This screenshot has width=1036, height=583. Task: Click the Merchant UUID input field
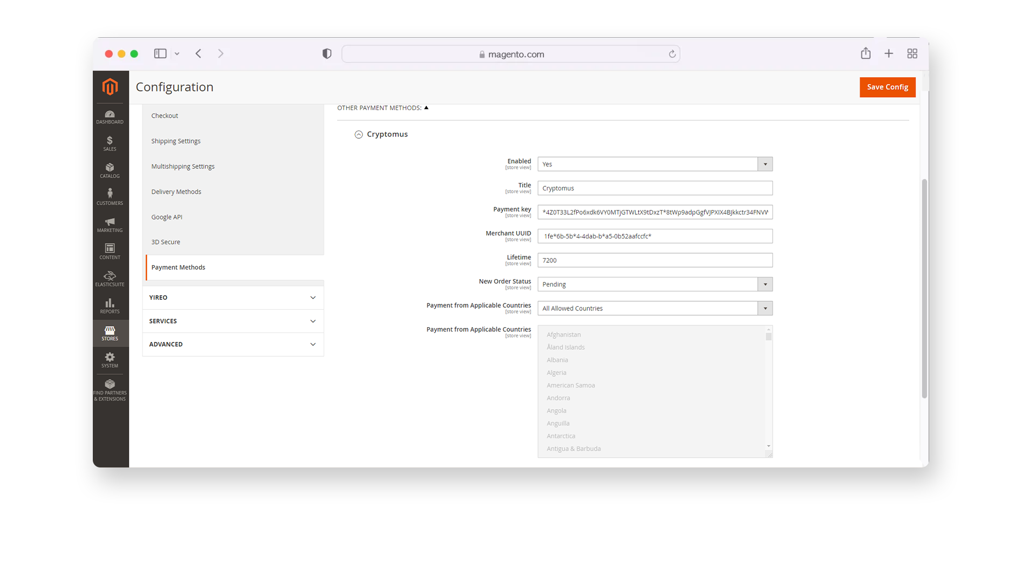pos(655,236)
